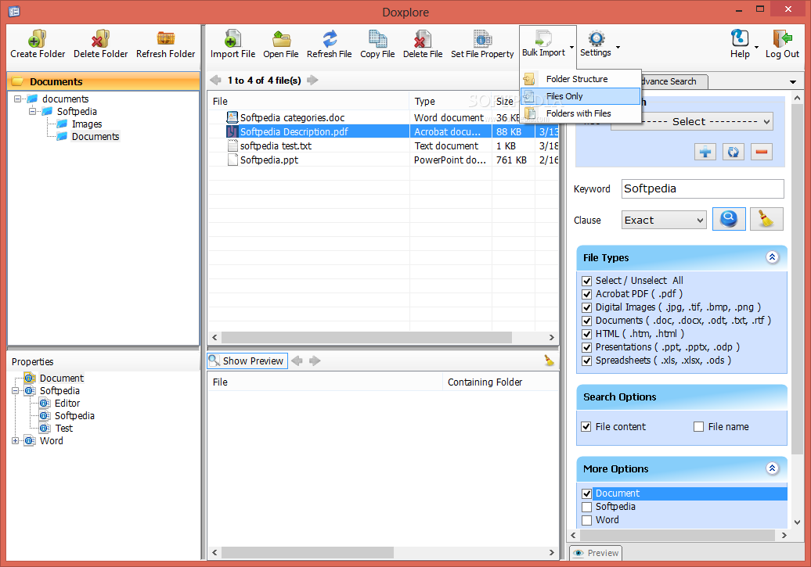Screen dimensions: 811x567
Task: Click the blue plus add criteria button
Action: (705, 152)
